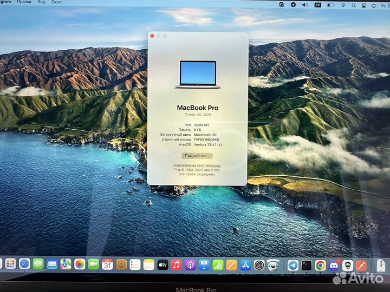390x292 pixels.
Task: Open Control Center in menu bar
Action: (363, 5)
